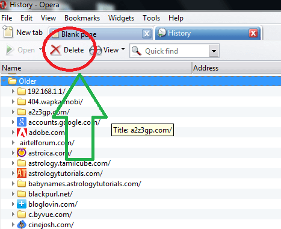Viewport: 281px width, 229px height.
Task: Select the cinejosh.com/ row
Action: tap(141, 225)
